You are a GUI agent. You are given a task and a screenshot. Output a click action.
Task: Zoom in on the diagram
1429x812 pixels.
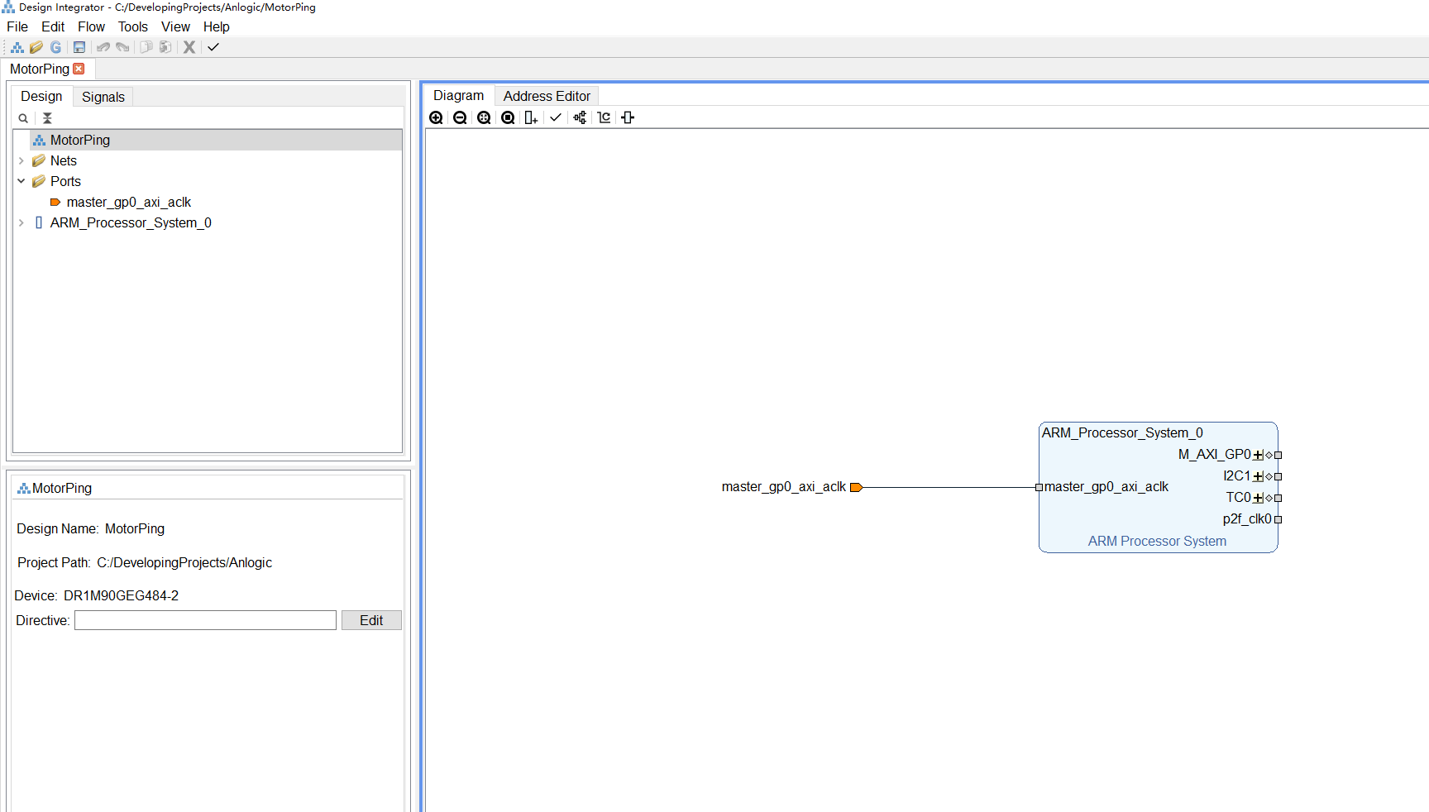click(x=436, y=117)
